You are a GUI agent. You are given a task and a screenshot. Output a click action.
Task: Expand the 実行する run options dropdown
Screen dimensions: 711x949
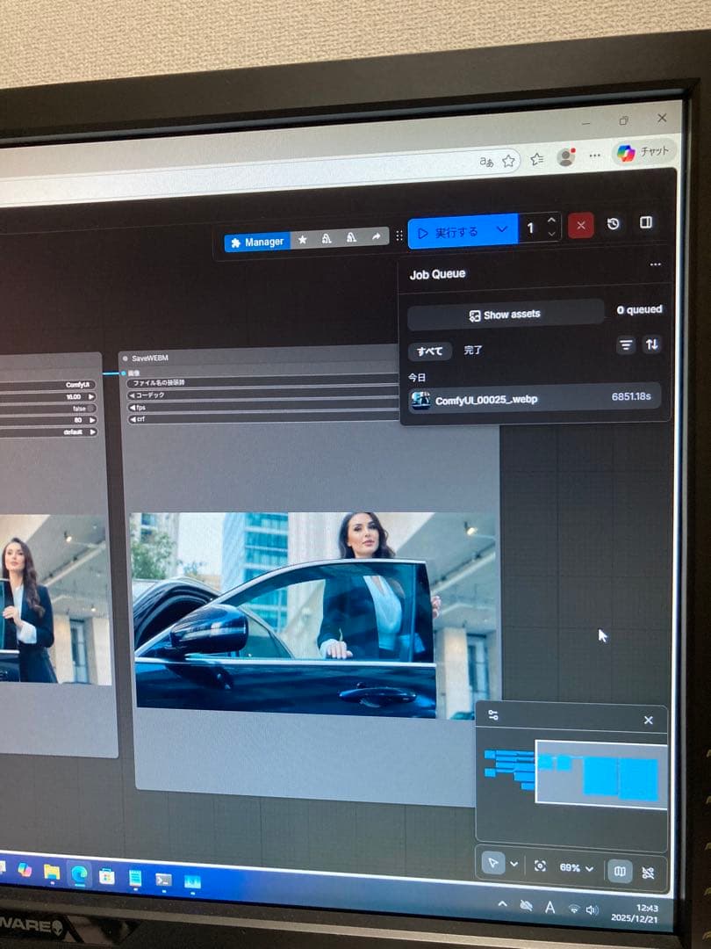tap(502, 229)
